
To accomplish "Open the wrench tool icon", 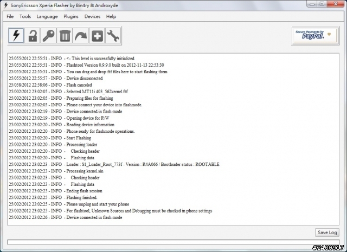I will [x=113, y=35].
